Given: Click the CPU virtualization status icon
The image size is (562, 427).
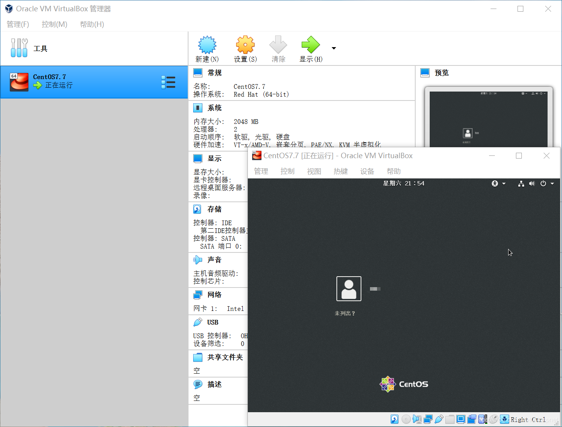Looking at the screenshot, I should point(482,419).
